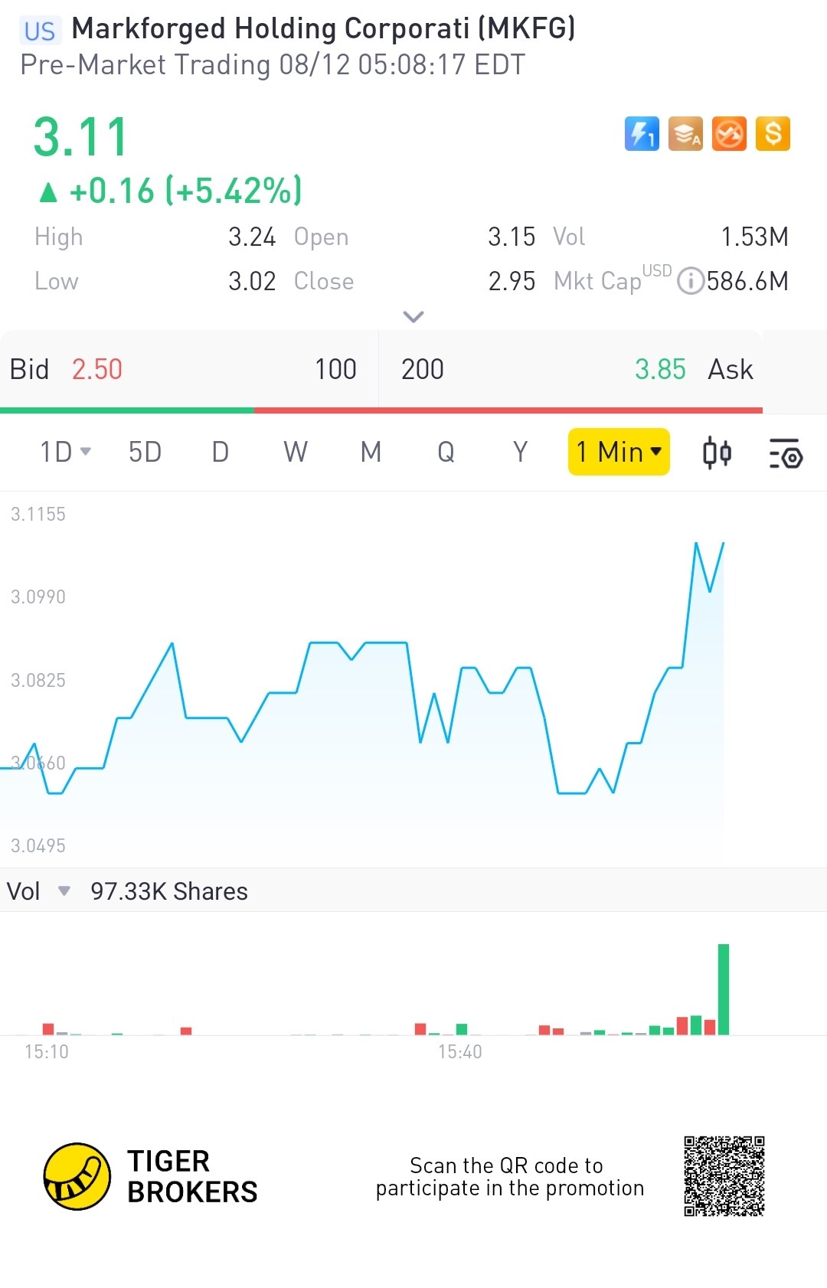This screenshot has height=1288, width=827.
Task: Open the 1D timeframe dropdown
Action: 65,453
